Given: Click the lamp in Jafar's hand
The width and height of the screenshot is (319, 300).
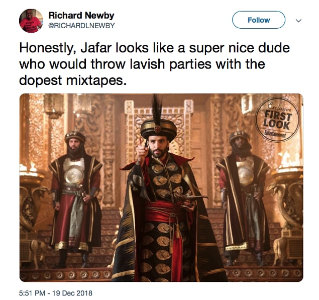Looking at the screenshot, I should (190, 198).
